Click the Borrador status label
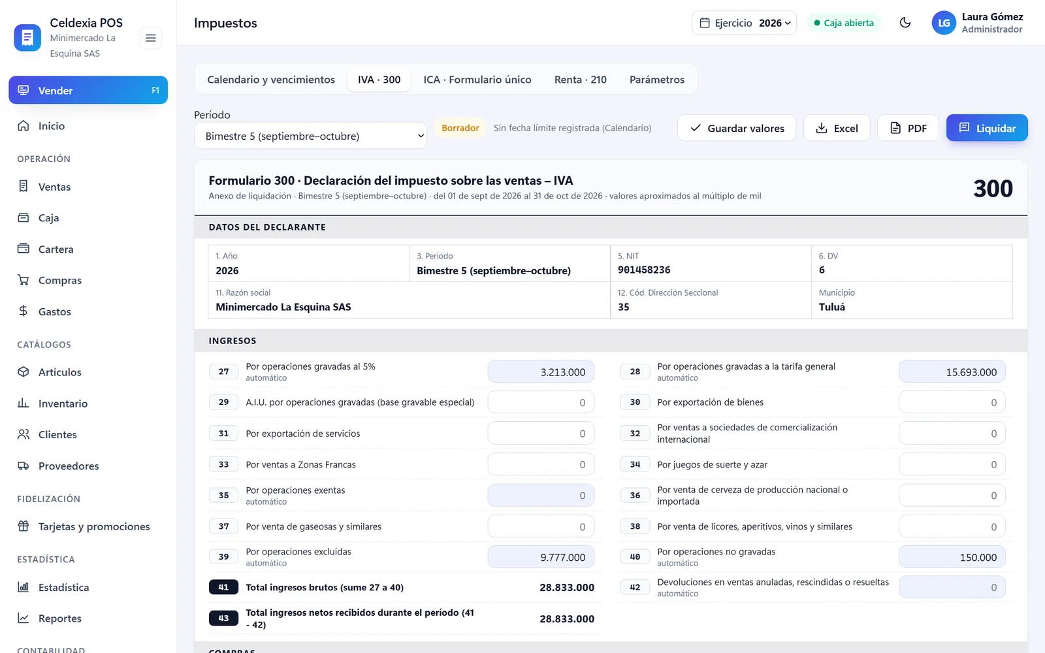1045x653 pixels. [x=460, y=128]
